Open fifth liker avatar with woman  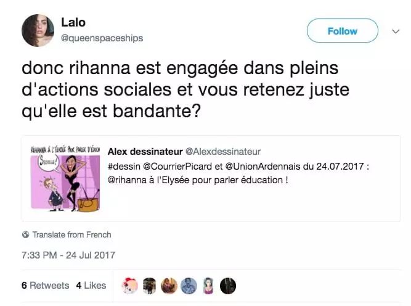(208, 286)
